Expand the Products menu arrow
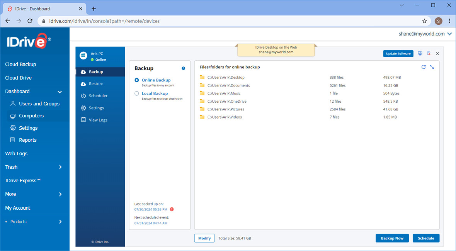The width and height of the screenshot is (456, 251). click(60, 222)
